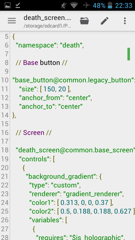Tap the "controls": [ opening bracket line

click(37, 159)
